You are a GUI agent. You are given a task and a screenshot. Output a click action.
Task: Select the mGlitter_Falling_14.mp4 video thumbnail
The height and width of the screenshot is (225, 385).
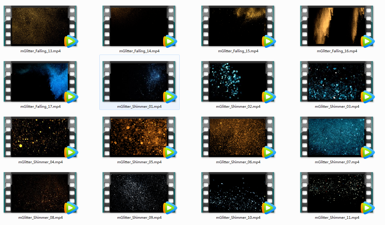(x=139, y=26)
